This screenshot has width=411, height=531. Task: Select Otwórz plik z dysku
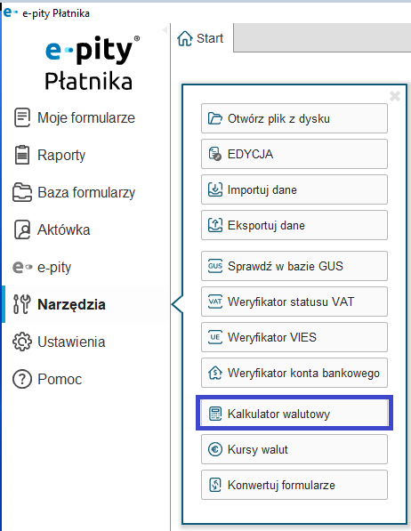pos(294,118)
